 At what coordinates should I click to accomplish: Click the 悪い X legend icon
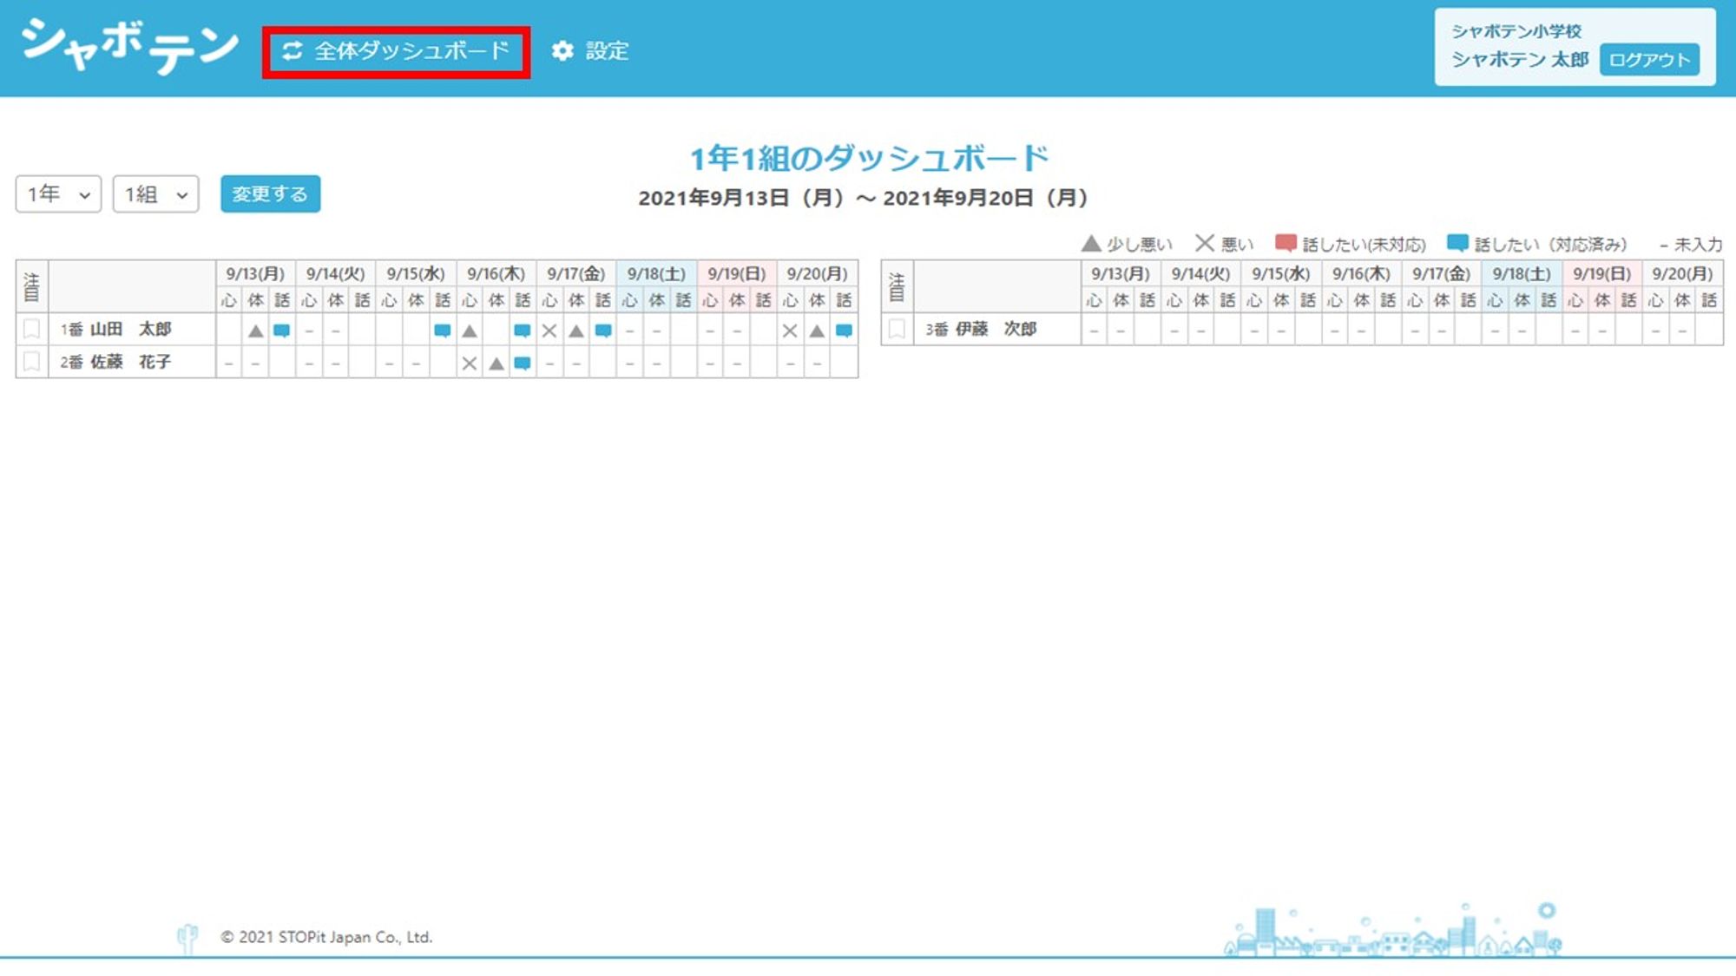(1205, 243)
